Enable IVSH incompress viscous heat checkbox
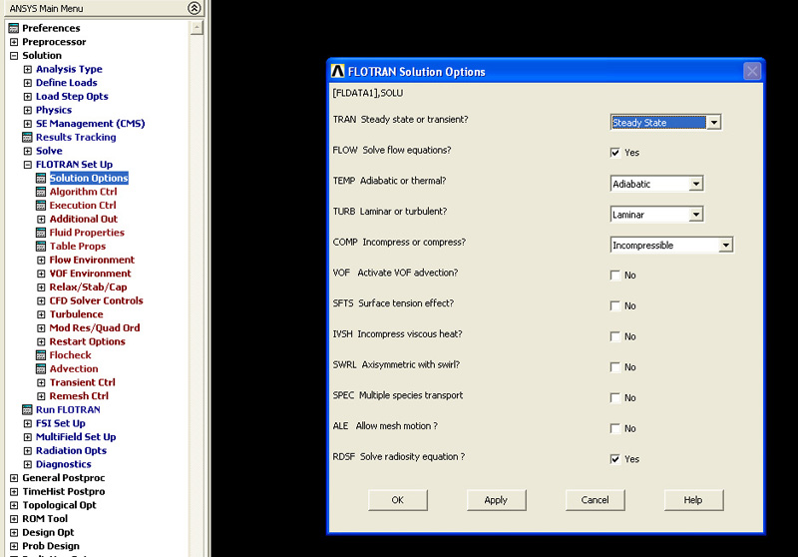Image resolution: width=798 pixels, height=557 pixels. pos(614,336)
